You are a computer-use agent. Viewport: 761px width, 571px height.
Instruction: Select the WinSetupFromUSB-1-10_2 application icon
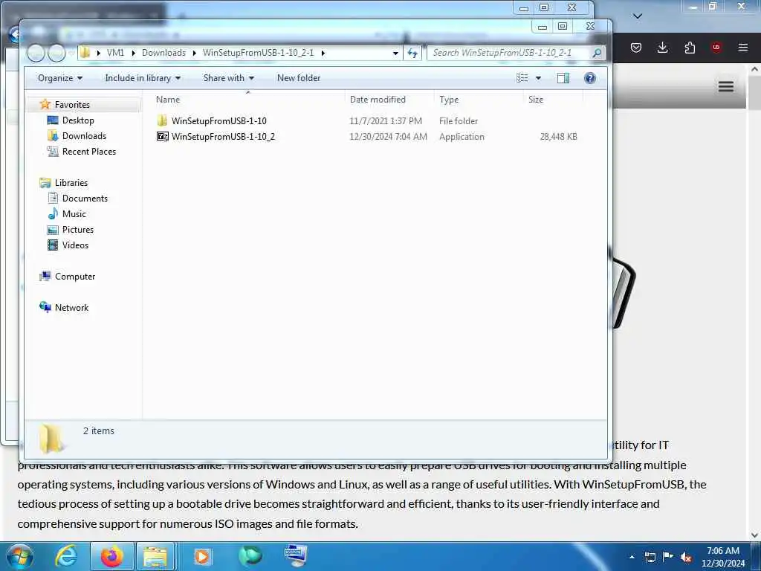click(x=163, y=137)
